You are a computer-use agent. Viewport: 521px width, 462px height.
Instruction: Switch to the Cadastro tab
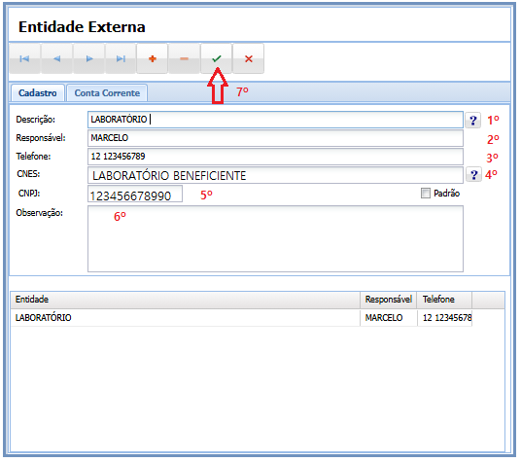[38, 93]
